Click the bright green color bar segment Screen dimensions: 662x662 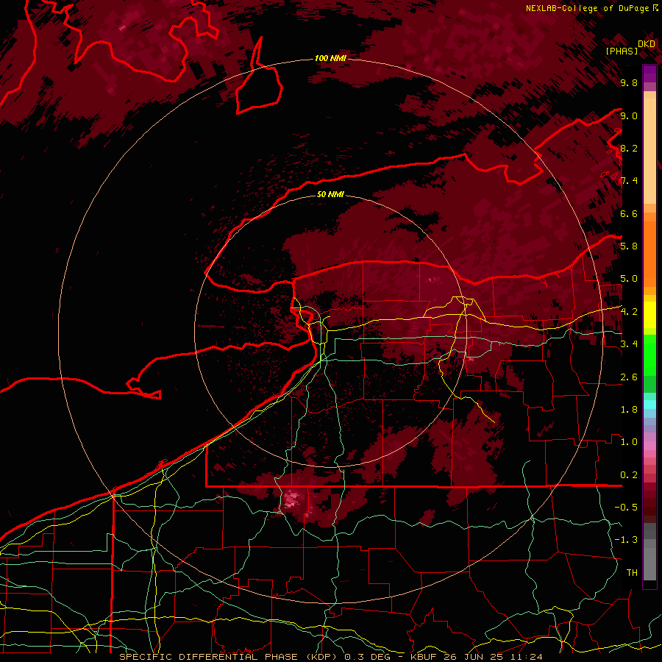(x=649, y=355)
